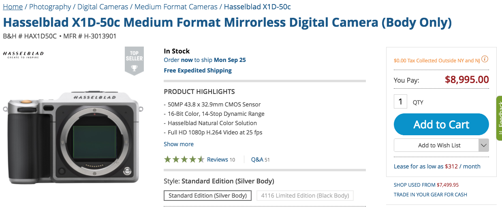Open the Q&A 51 link
The height and width of the screenshot is (213, 502).
[x=261, y=160]
